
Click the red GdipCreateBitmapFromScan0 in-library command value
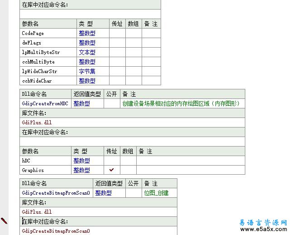[x=56, y=231]
